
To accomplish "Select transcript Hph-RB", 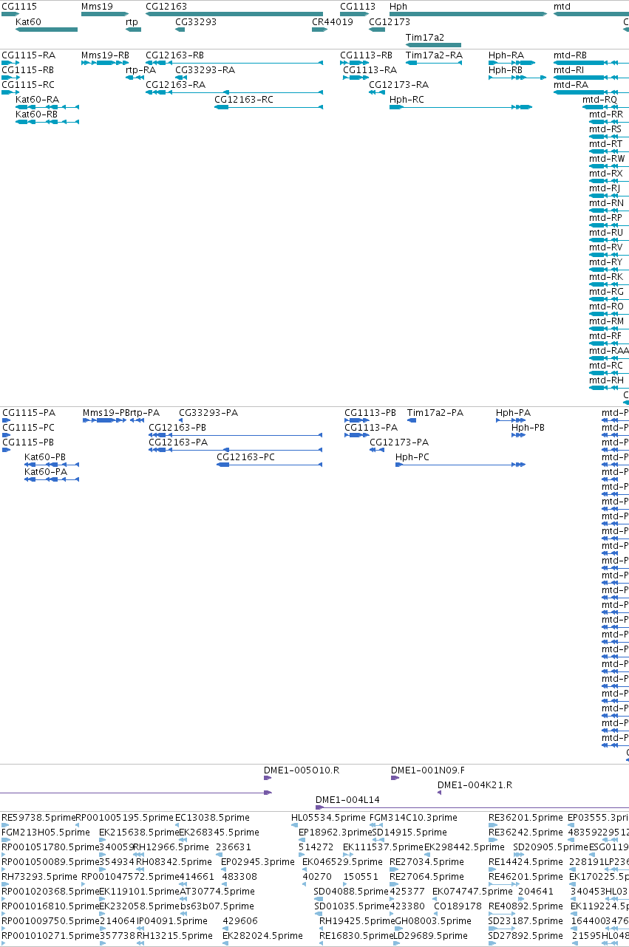I will tap(506, 70).
